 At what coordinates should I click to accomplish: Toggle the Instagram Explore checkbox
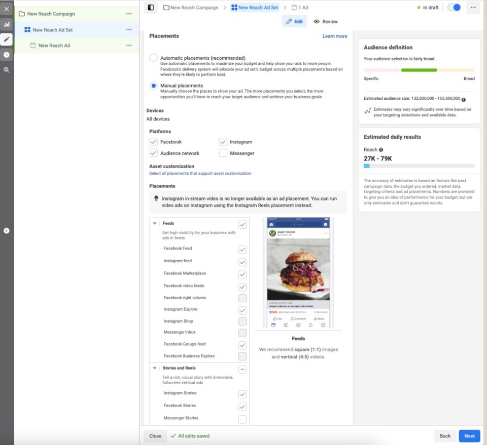click(x=242, y=310)
